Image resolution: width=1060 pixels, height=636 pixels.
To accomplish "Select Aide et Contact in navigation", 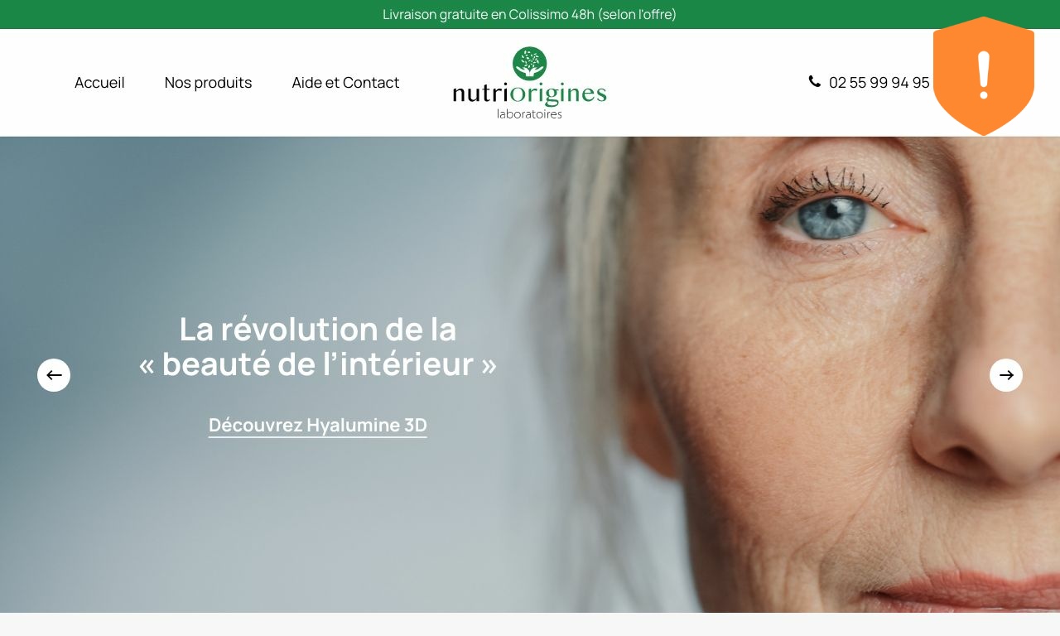I will click(x=345, y=83).
